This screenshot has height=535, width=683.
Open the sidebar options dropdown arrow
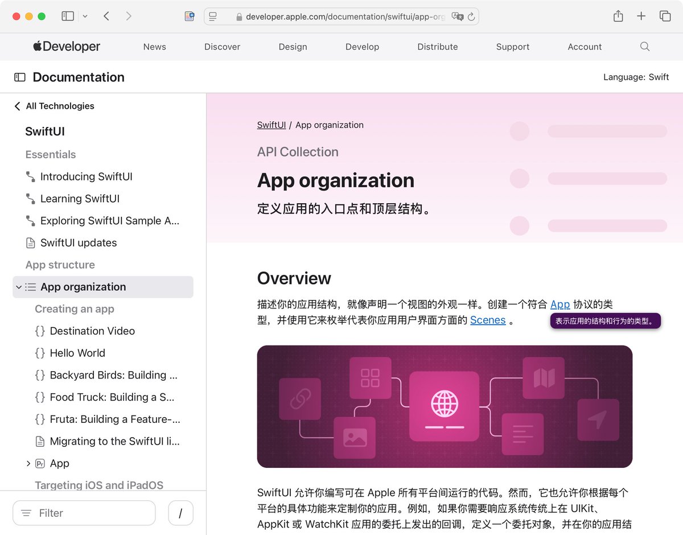coord(85,17)
